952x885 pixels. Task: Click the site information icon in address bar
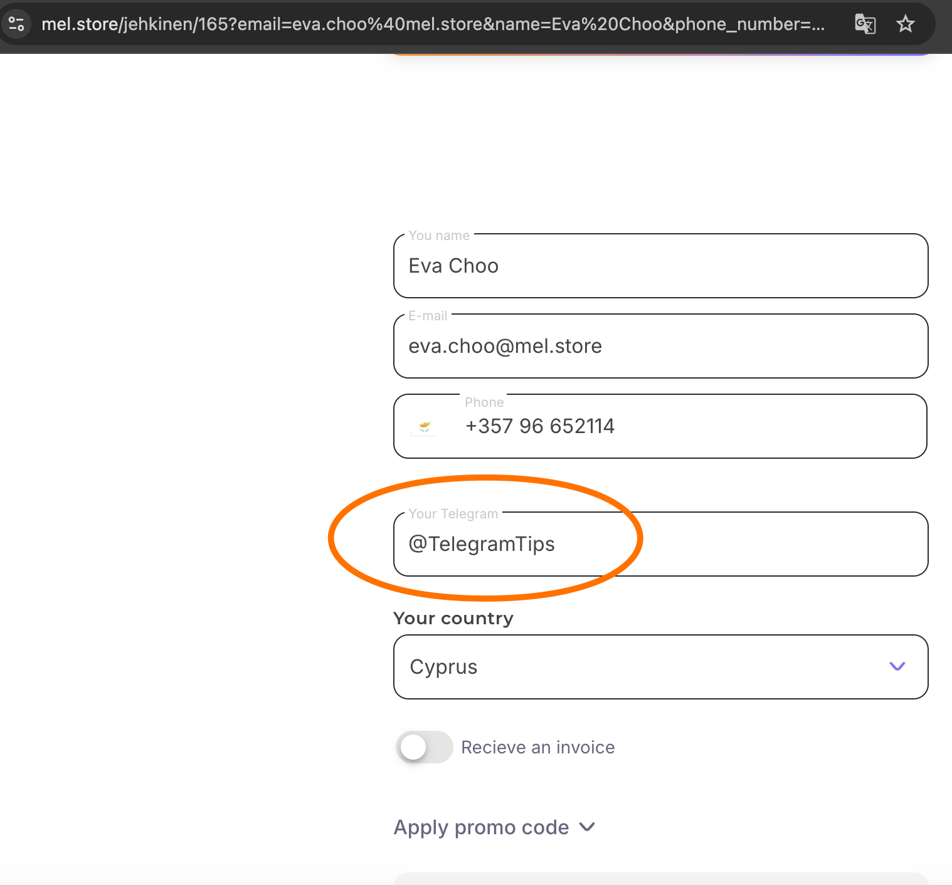16,24
